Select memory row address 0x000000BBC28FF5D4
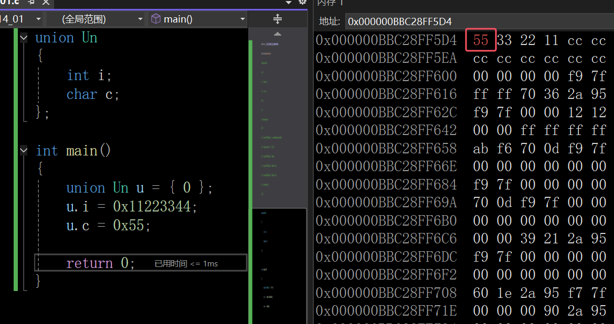 (386, 40)
